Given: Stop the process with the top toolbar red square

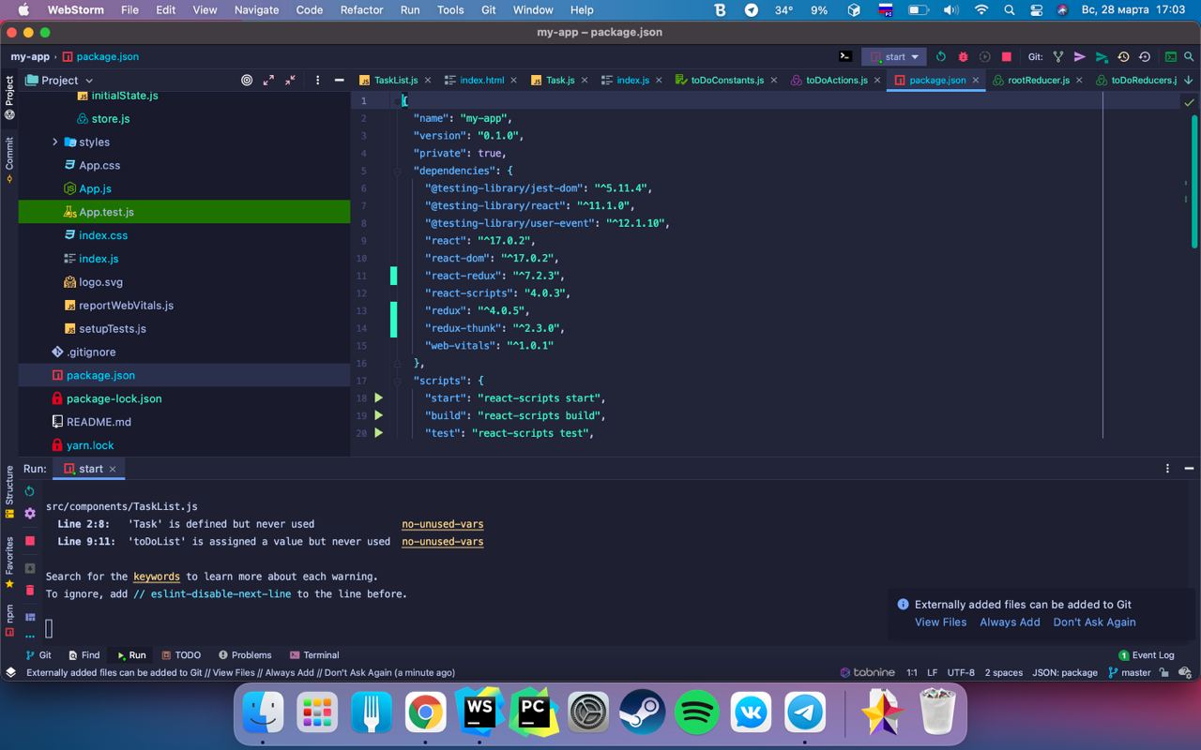Looking at the screenshot, I should coord(1007,56).
